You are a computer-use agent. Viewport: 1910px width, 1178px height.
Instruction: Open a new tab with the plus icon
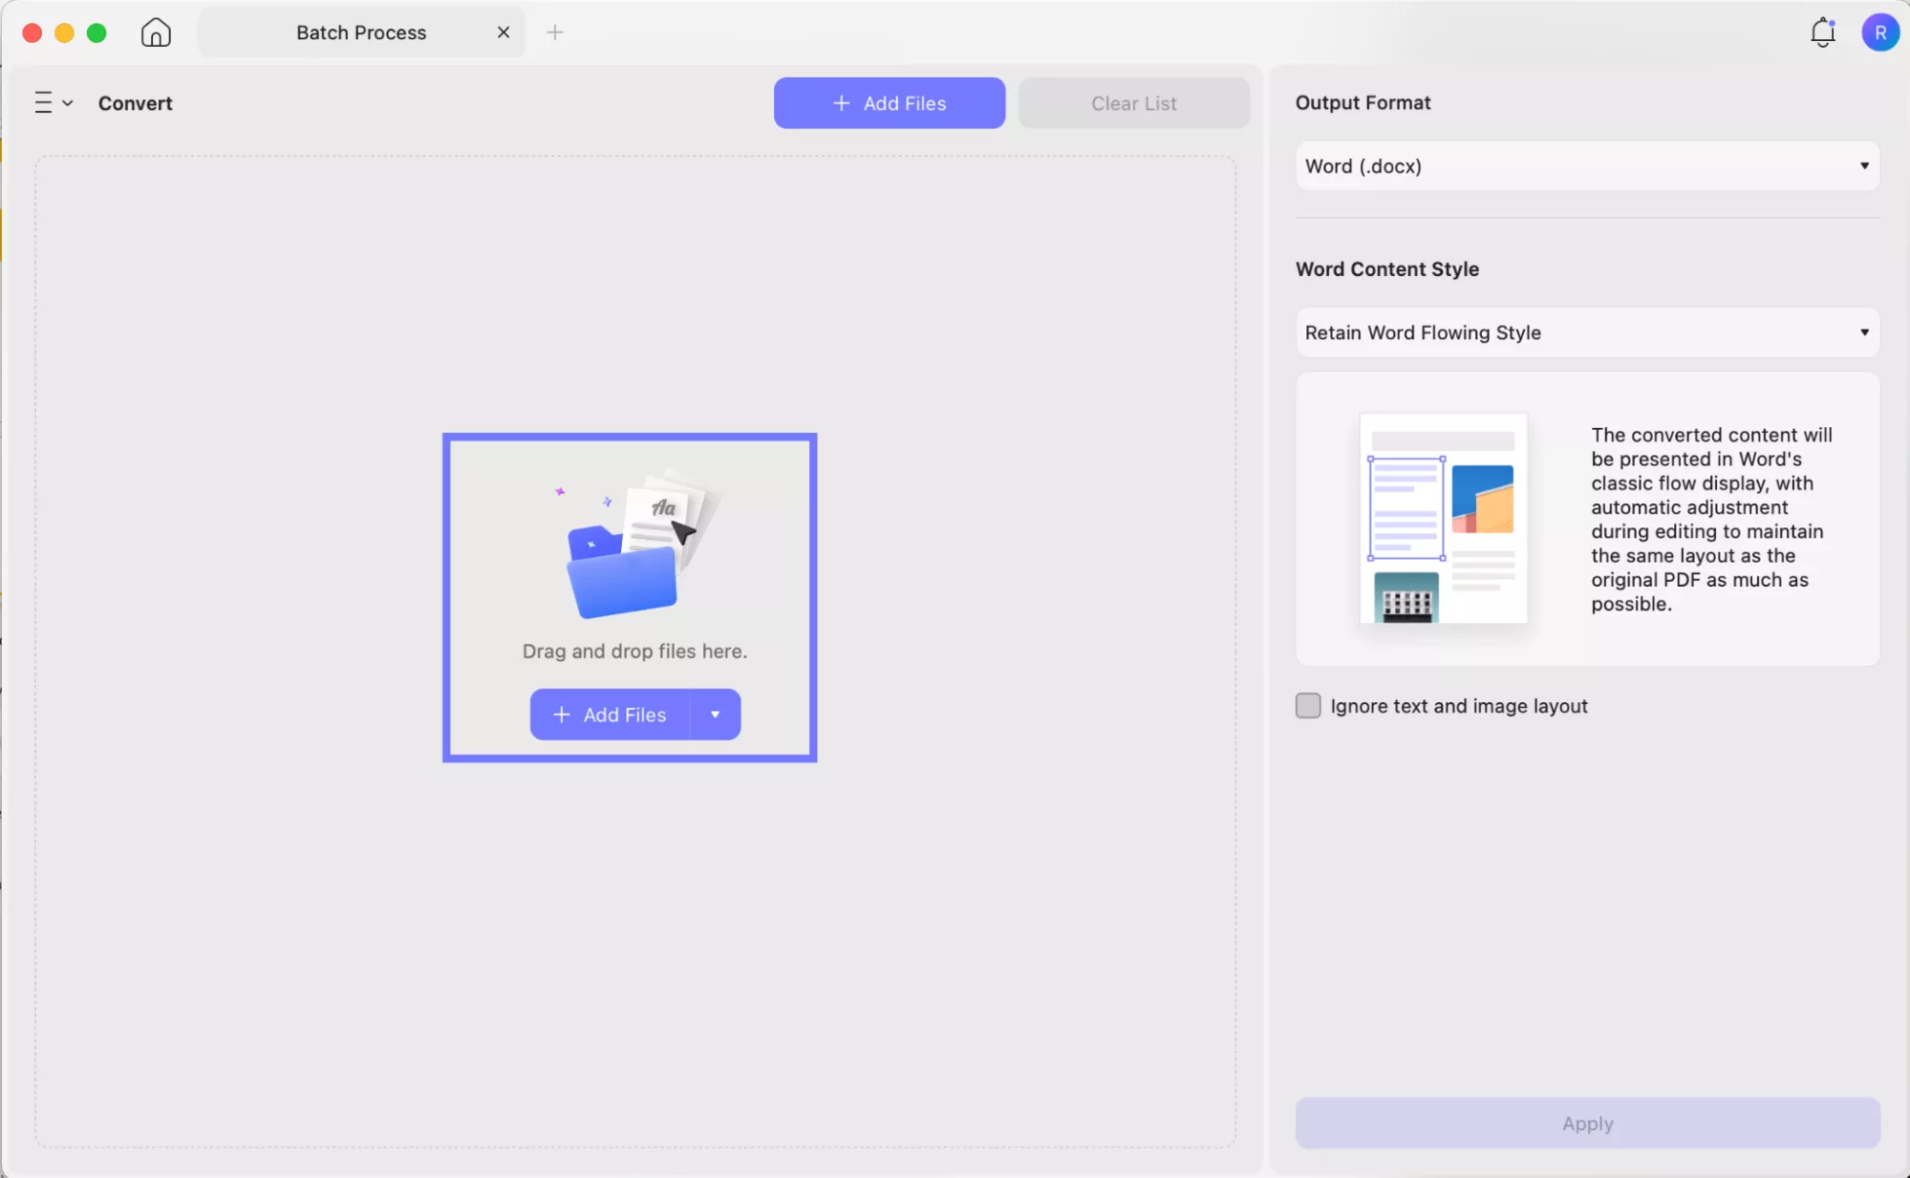point(555,32)
